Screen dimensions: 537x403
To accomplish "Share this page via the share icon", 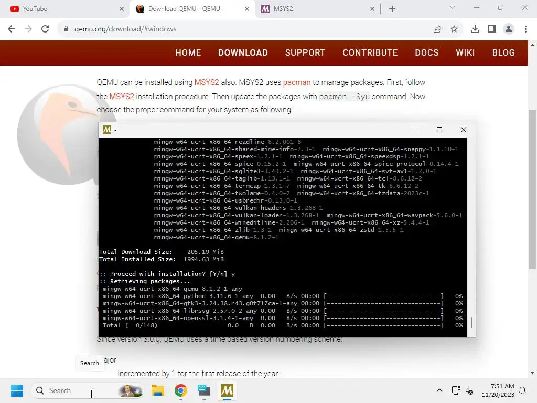I will (x=437, y=29).
